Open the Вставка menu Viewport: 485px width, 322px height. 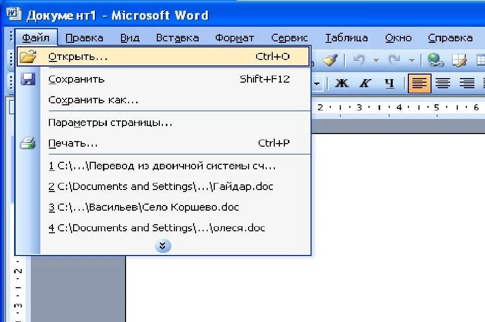(x=177, y=38)
